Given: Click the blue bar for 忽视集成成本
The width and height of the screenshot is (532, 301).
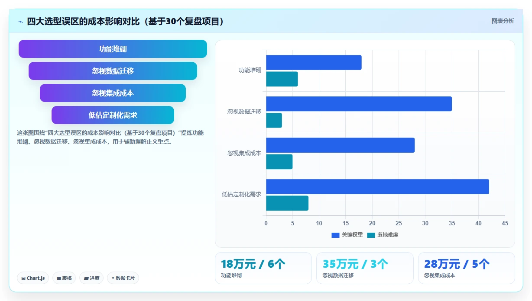Looking at the screenshot, I should tap(340, 145).
